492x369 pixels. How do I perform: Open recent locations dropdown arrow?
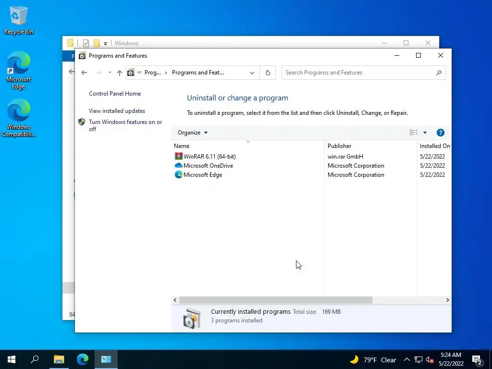[110, 73]
